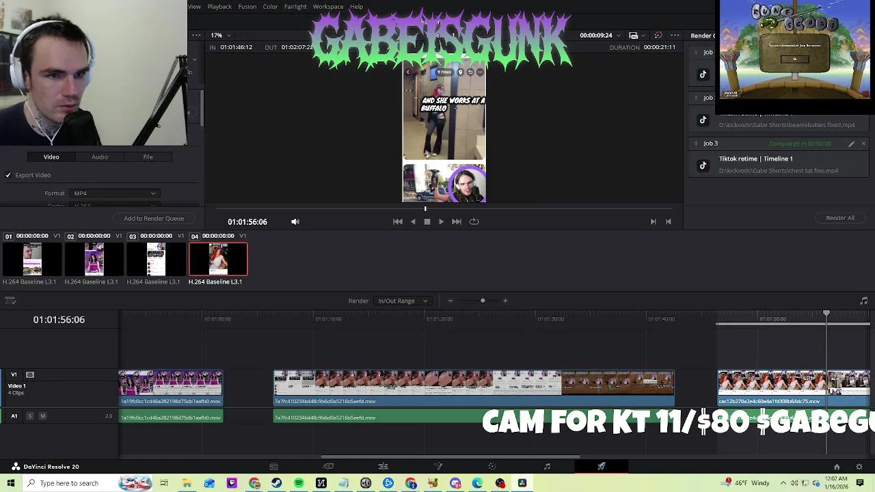Screen dimensions: 875x492
Task: Uncheck the Export Video checkbox
Action: pyautogui.click(x=8, y=175)
